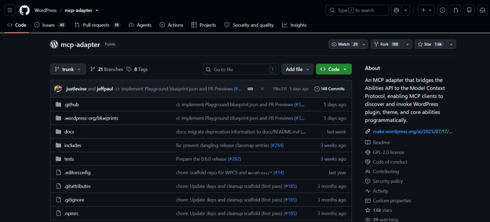This screenshot has width=490, height=222.
Task: Open the Fork options dropdown arrow
Action: [407, 44]
